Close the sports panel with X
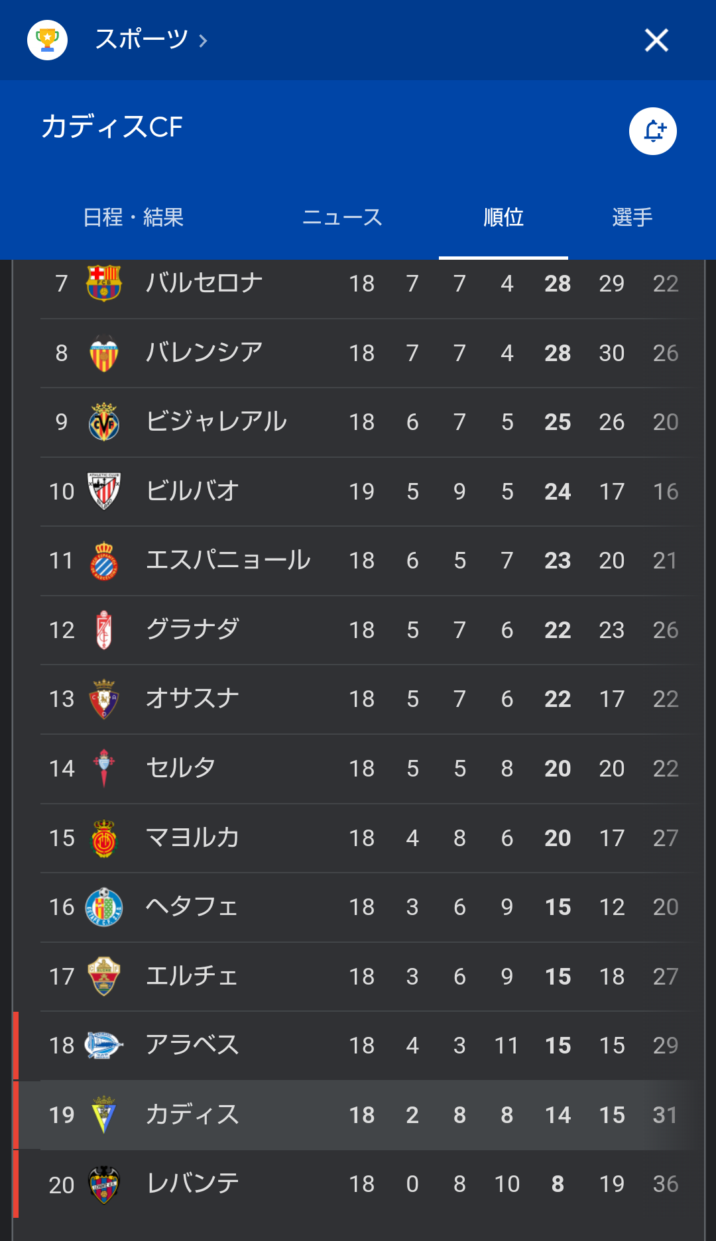716x1241 pixels. (656, 40)
